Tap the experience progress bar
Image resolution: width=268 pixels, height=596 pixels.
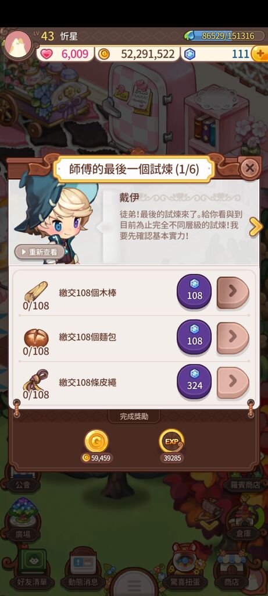pos(226,36)
